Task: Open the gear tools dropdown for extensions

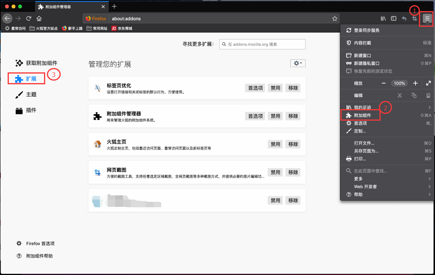Action: (297, 63)
